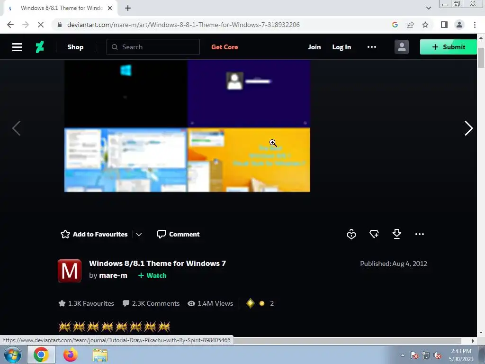Select the Windows 8/8.1 Theme tab
Screen dimensions: 485x364
61,9
